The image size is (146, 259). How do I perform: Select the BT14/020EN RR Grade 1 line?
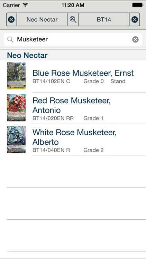click(68, 118)
